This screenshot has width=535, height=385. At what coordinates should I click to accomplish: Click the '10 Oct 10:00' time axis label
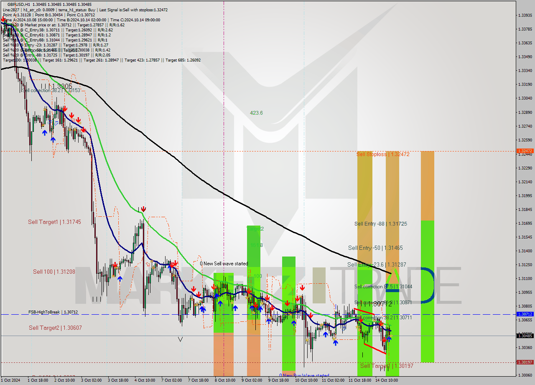(306, 380)
